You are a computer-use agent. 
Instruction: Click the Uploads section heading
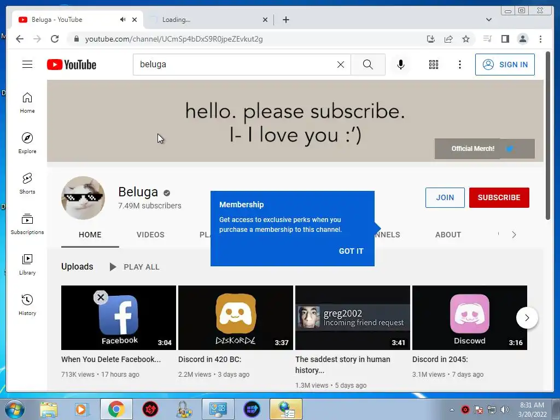[77, 266]
